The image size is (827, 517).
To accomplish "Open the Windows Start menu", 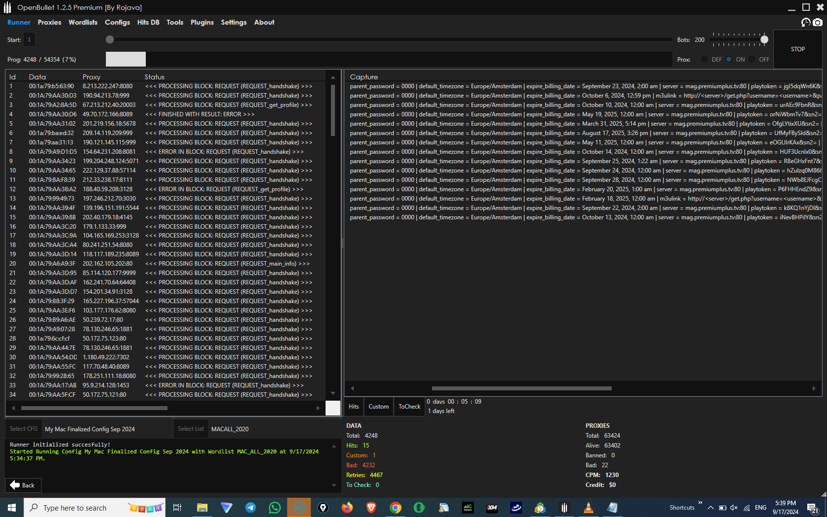I will coord(12,508).
